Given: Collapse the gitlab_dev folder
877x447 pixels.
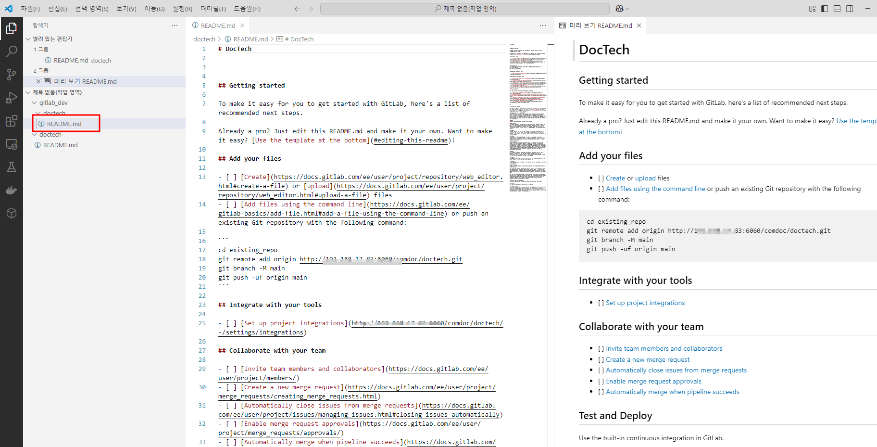Looking at the screenshot, I should [x=34, y=103].
